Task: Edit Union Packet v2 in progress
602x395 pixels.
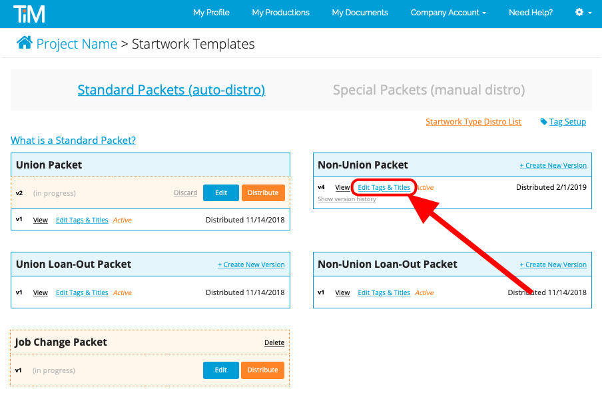Action: click(x=221, y=193)
